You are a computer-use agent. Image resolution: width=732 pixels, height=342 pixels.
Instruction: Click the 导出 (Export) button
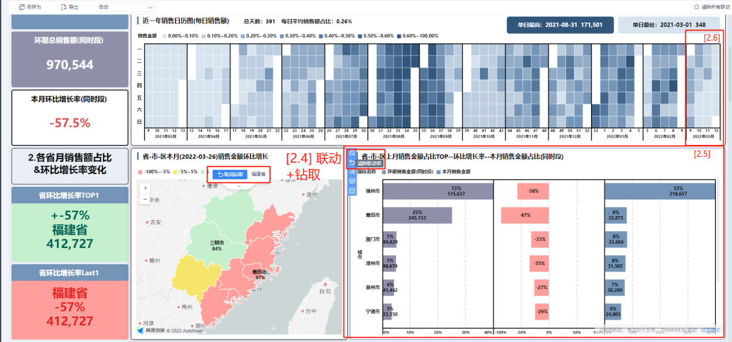pos(70,7)
